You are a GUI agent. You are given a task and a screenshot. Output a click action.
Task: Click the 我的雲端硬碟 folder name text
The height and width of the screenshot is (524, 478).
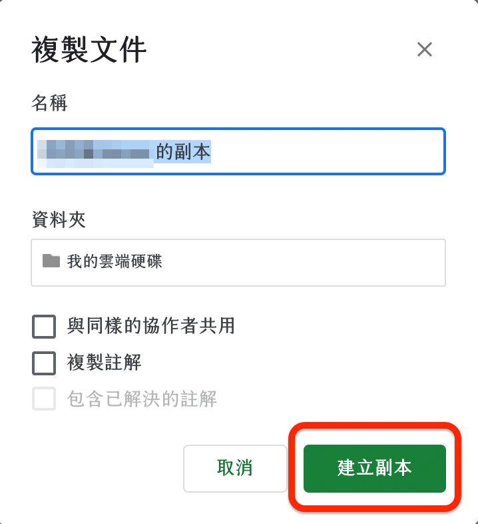(115, 261)
